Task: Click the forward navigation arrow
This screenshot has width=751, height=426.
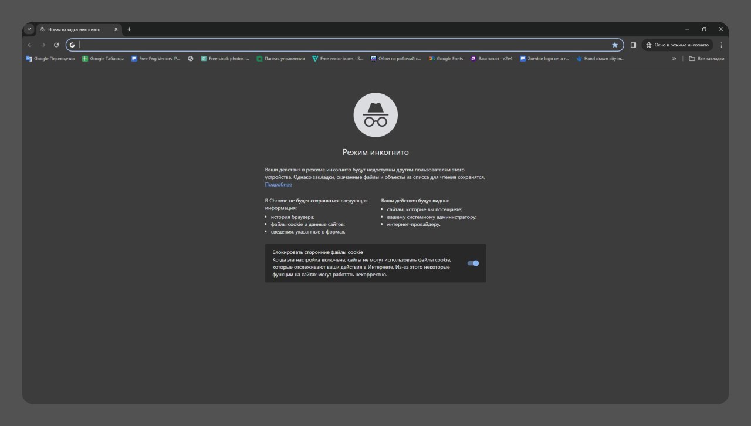Action: click(43, 45)
